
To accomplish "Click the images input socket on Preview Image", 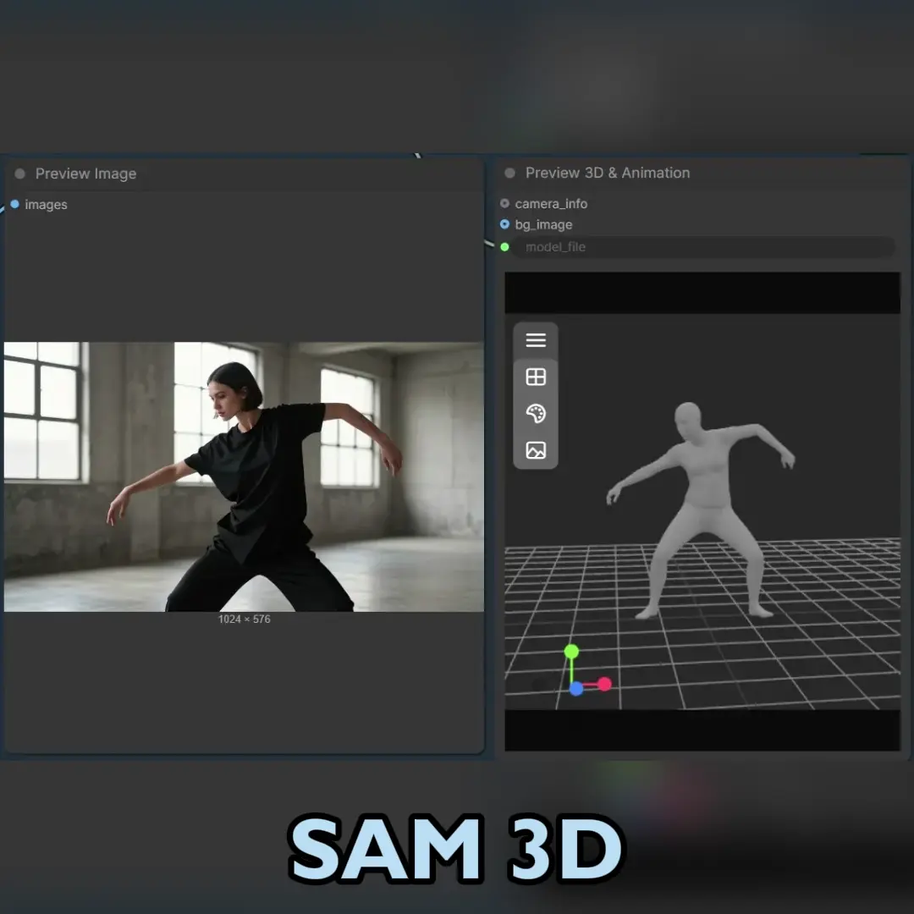I will (x=14, y=204).
